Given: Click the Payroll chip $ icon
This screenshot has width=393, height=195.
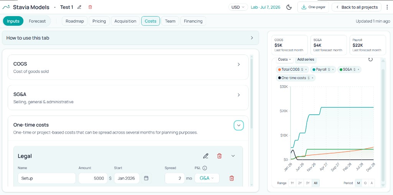Looking at the screenshot, I should click(x=329, y=69).
